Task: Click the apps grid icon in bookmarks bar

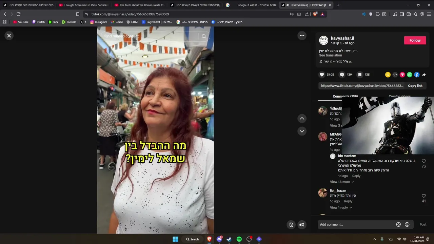Action: click(4, 22)
